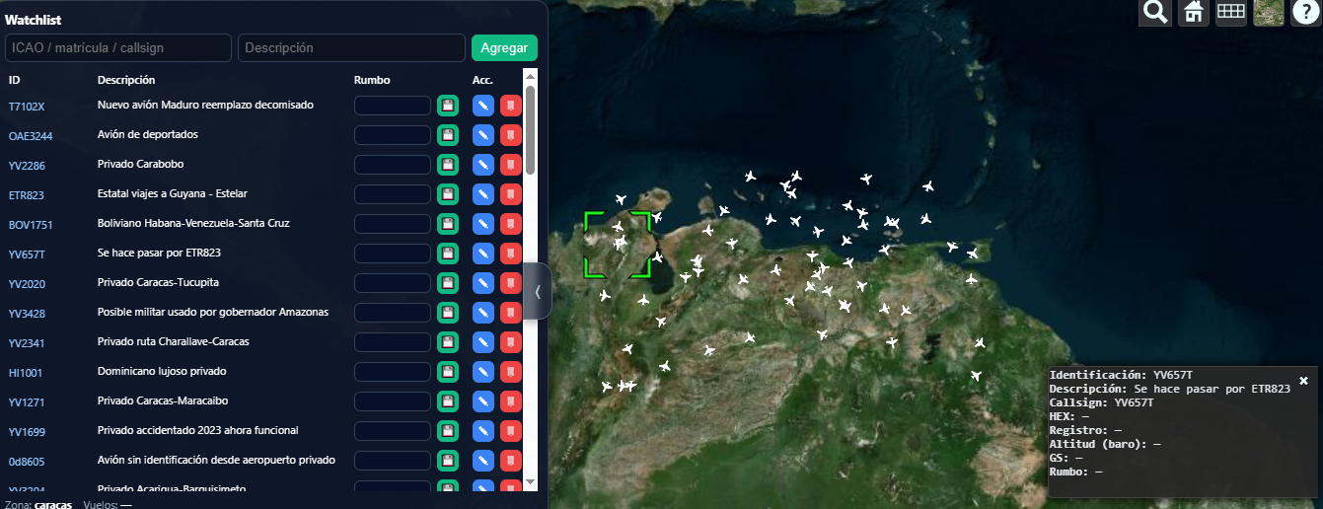Collapse the watchlist side panel arrow
Image resolution: width=1323 pixels, height=509 pixels.
click(x=537, y=291)
